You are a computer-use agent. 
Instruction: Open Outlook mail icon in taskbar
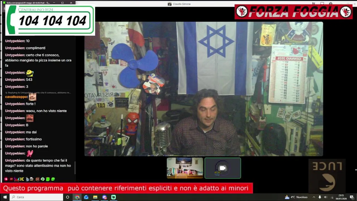click(86, 197)
